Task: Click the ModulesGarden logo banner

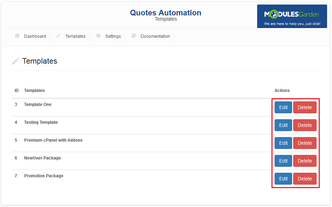Action: pyautogui.click(x=292, y=16)
